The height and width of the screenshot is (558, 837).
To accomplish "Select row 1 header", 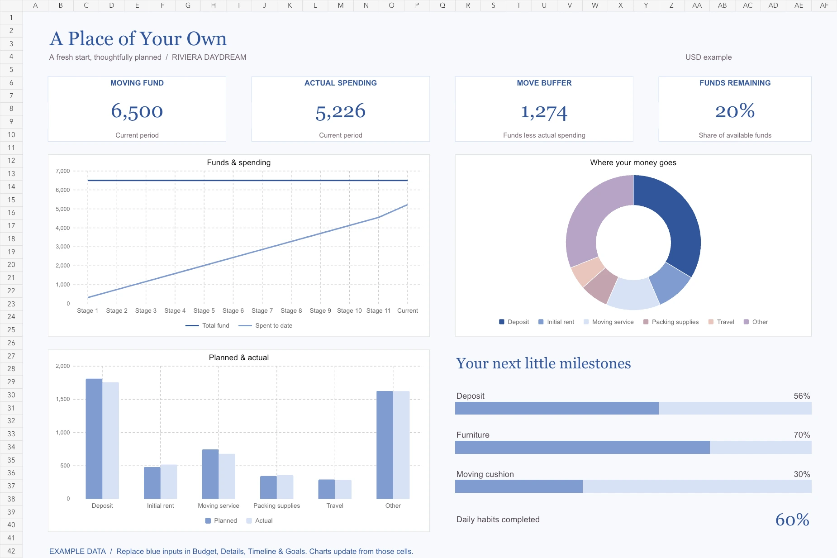I will (11, 18).
